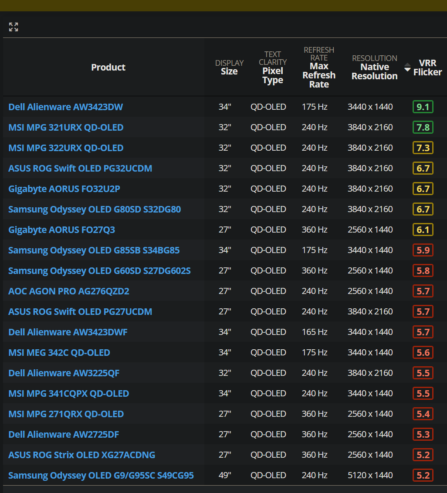Sort by Display Size column
Viewport: 447px width, 493px height.
tap(229, 67)
